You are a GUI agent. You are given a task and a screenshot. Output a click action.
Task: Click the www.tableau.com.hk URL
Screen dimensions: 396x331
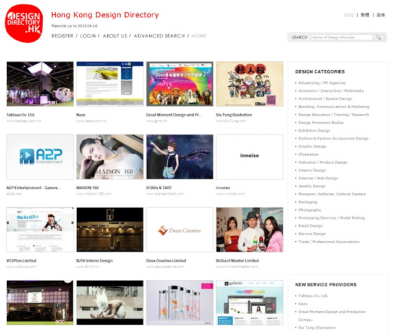pos(24,121)
